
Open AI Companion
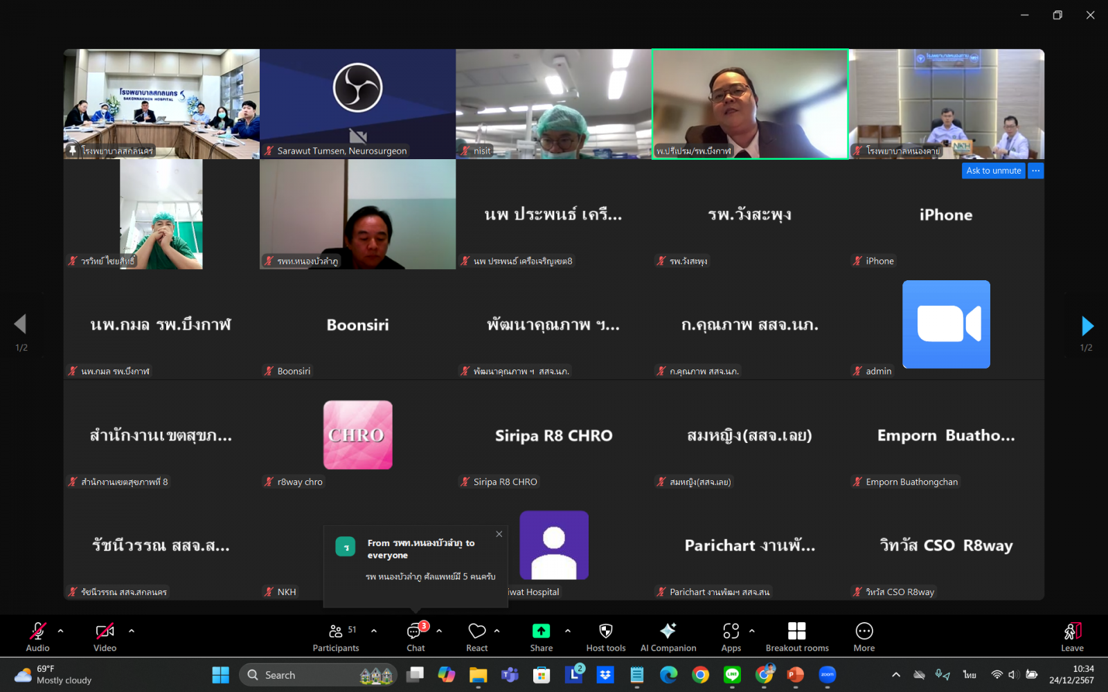[668, 637]
